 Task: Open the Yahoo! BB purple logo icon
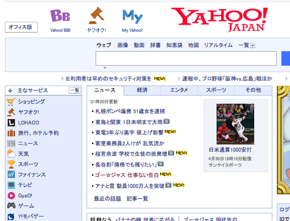point(60,15)
